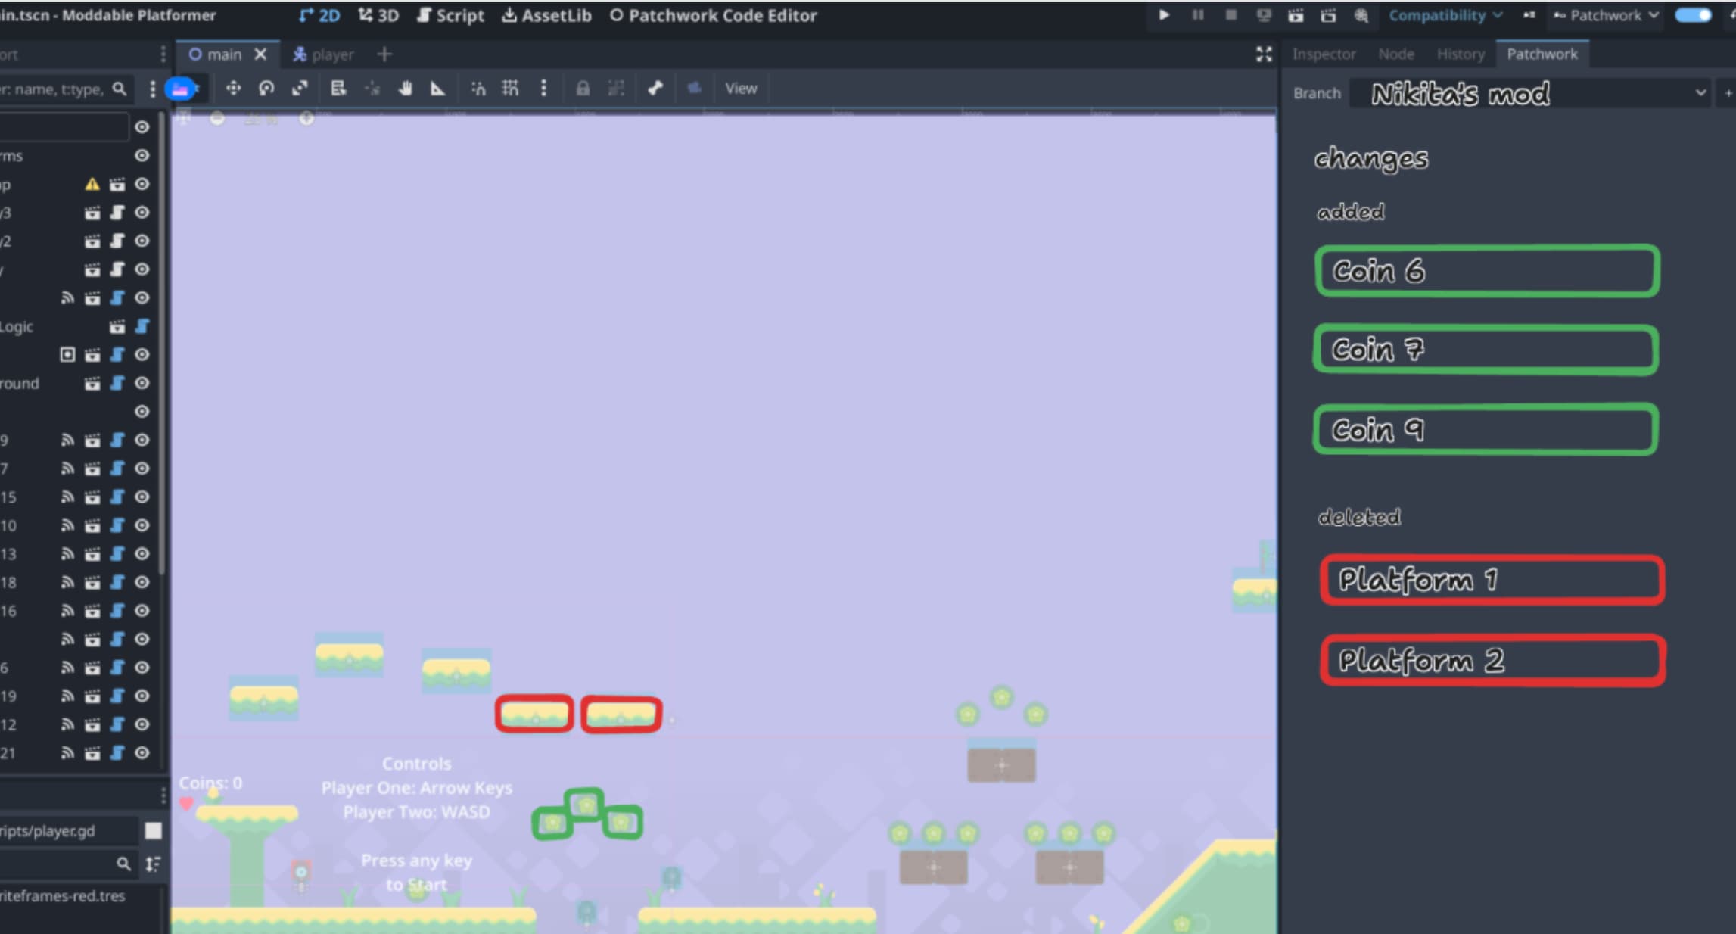The height and width of the screenshot is (934, 1736).
Task: Switch to the player scene tab
Action: click(323, 54)
